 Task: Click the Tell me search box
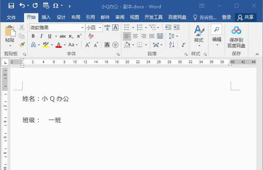205,17
